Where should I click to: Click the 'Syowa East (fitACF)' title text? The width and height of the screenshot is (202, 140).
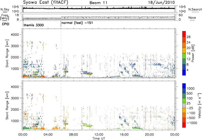[x=46, y=3]
